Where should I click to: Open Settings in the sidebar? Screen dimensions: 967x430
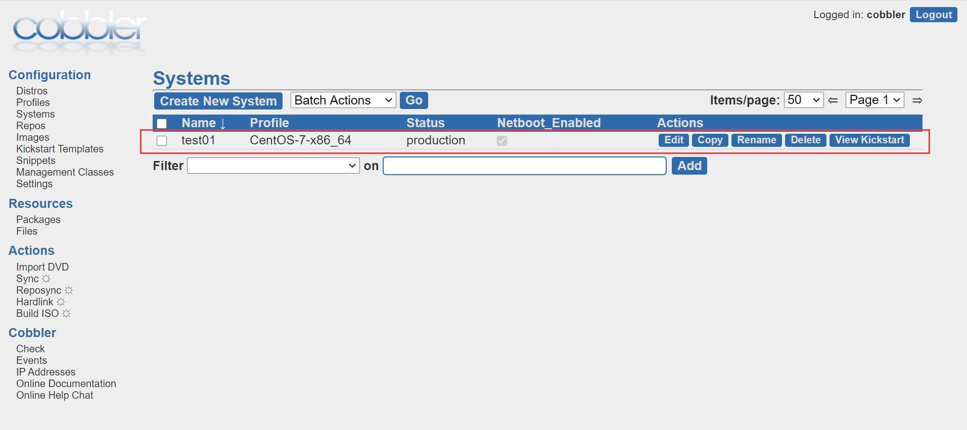pos(34,184)
